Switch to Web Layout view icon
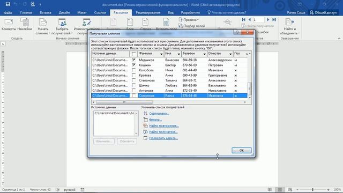The image size is (343, 193). [x=290, y=190]
